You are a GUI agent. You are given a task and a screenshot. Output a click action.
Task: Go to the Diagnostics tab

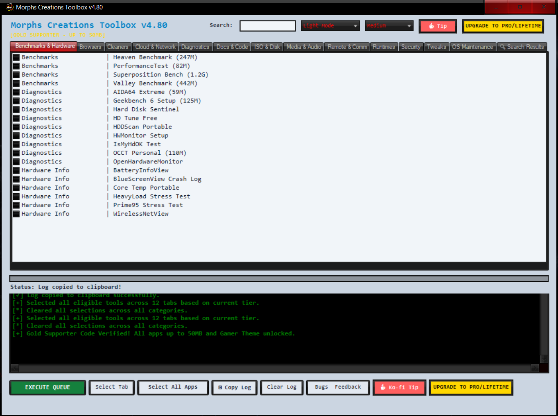tap(195, 47)
